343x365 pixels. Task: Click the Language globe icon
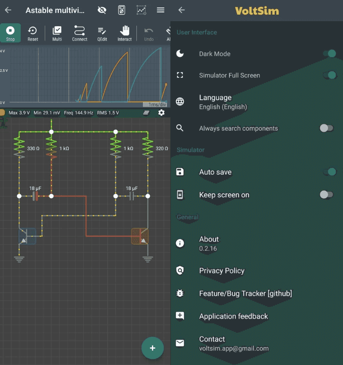pyautogui.click(x=180, y=101)
